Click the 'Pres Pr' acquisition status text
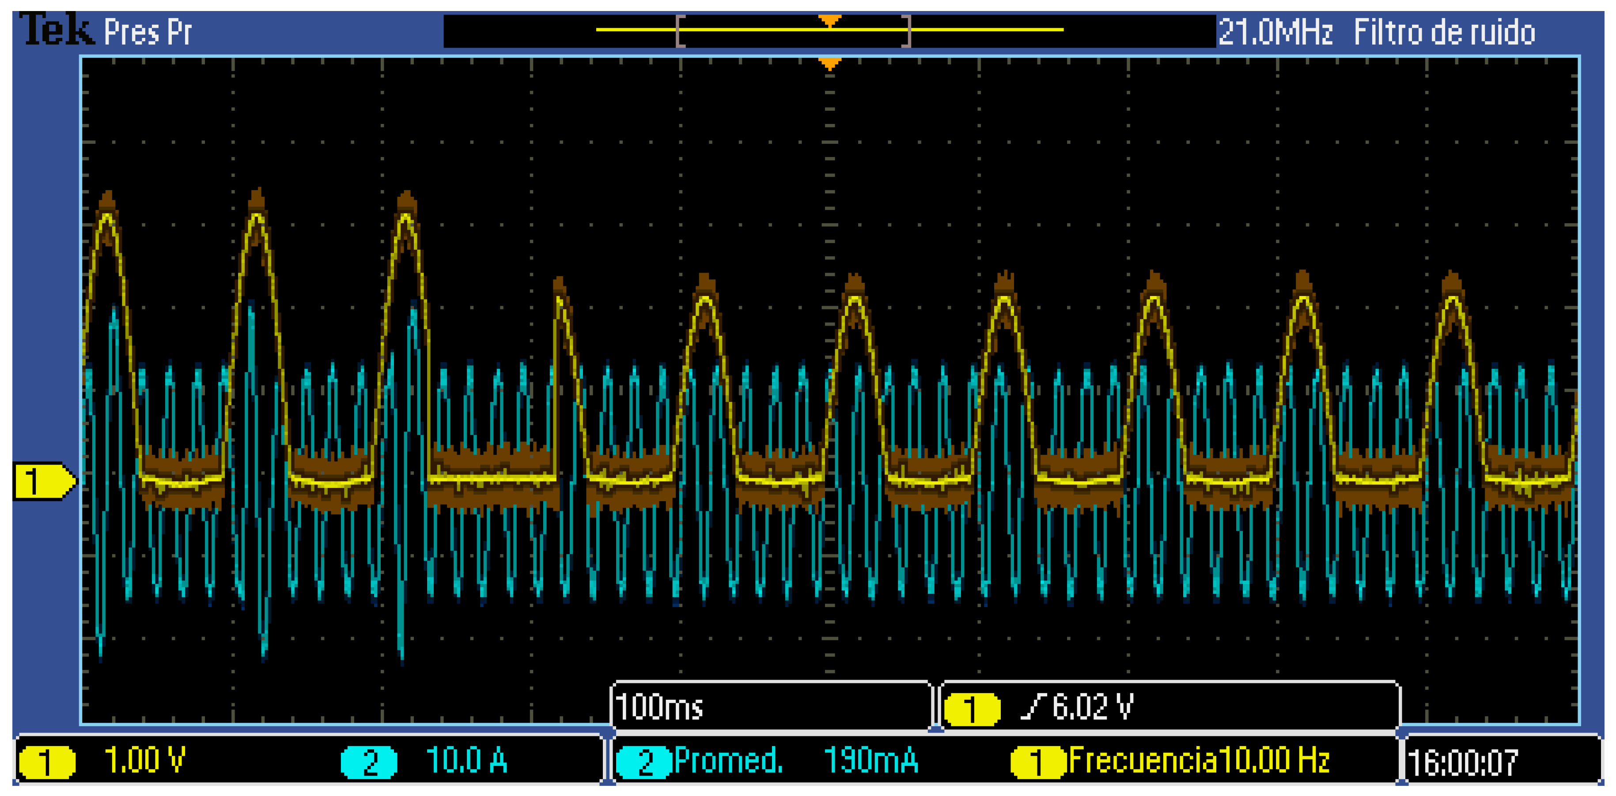Viewport: 1616px width, 796px height. (148, 32)
